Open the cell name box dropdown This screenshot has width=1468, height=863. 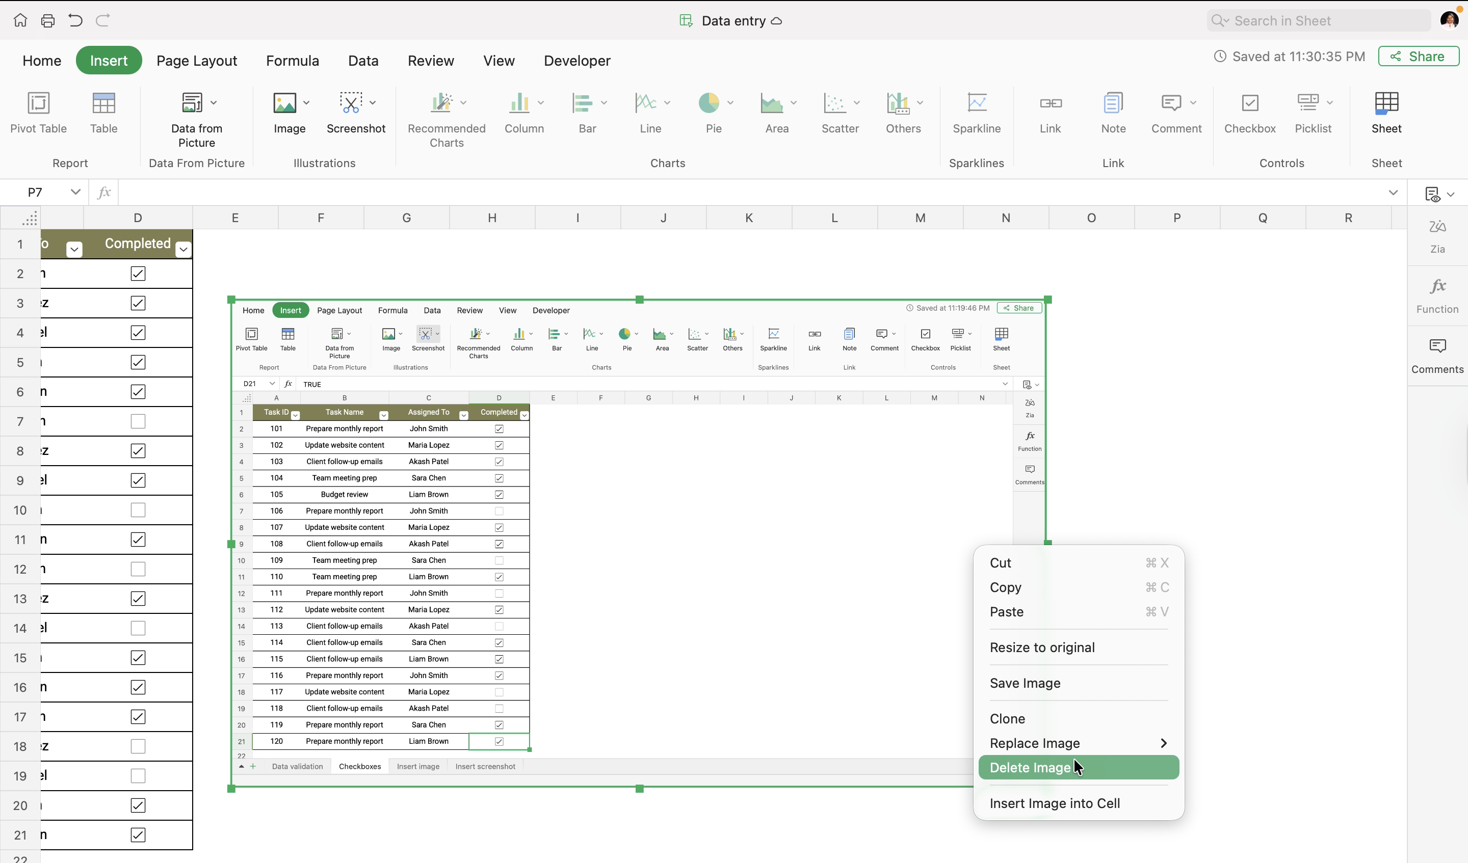tap(75, 192)
